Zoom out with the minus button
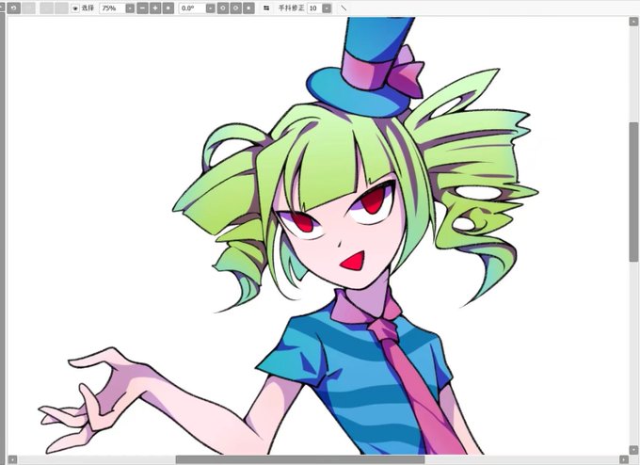640x465 pixels. pyautogui.click(x=142, y=8)
